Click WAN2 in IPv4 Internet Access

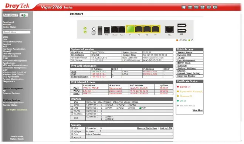pos(77,91)
